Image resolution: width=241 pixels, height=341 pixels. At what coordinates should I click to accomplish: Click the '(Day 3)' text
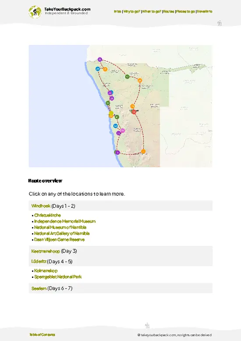69,251
